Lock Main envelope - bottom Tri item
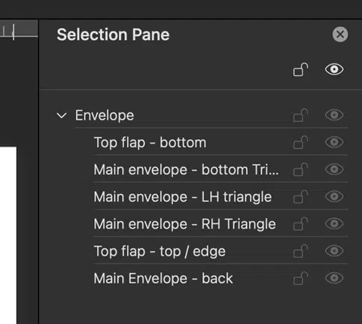Viewport: 362px width, 324px height. pyautogui.click(x=300, y=170)
